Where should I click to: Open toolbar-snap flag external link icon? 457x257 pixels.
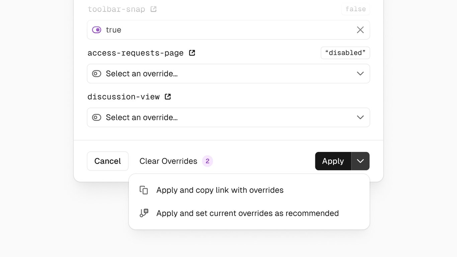click(x=154, y=9)
